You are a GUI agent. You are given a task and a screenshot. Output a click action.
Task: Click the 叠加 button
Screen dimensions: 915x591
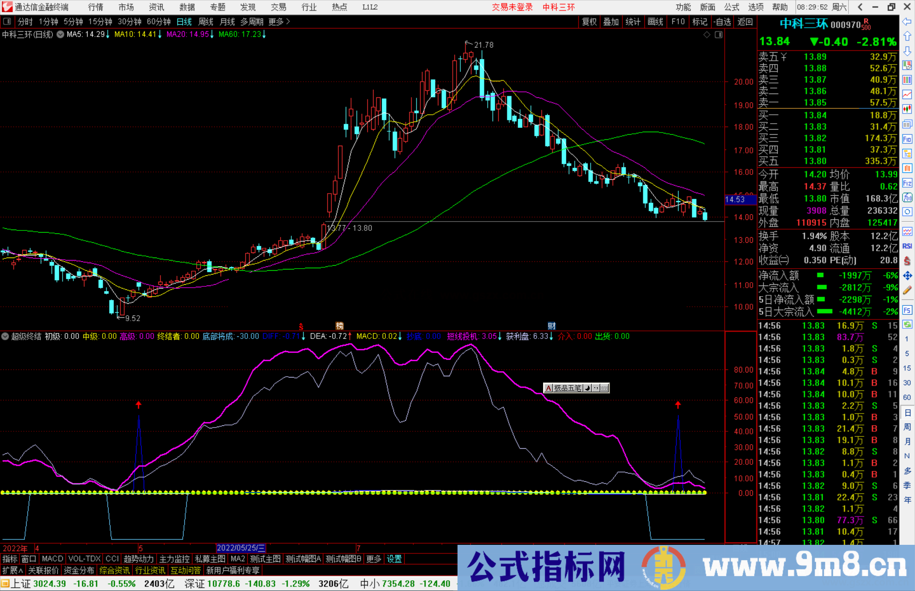[x=611, y=22]
